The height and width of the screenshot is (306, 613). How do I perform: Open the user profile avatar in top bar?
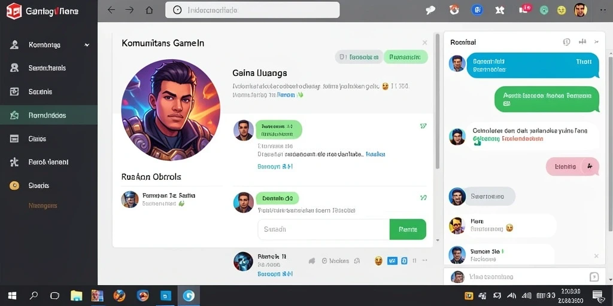(581, 10)
